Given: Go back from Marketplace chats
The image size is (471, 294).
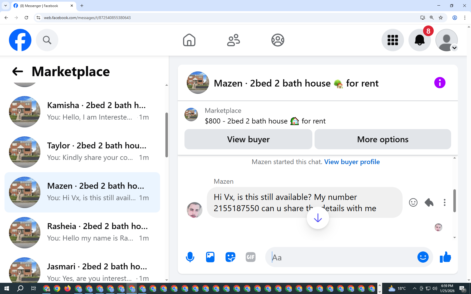Looking at the screenshot, I should click(18, 71).
